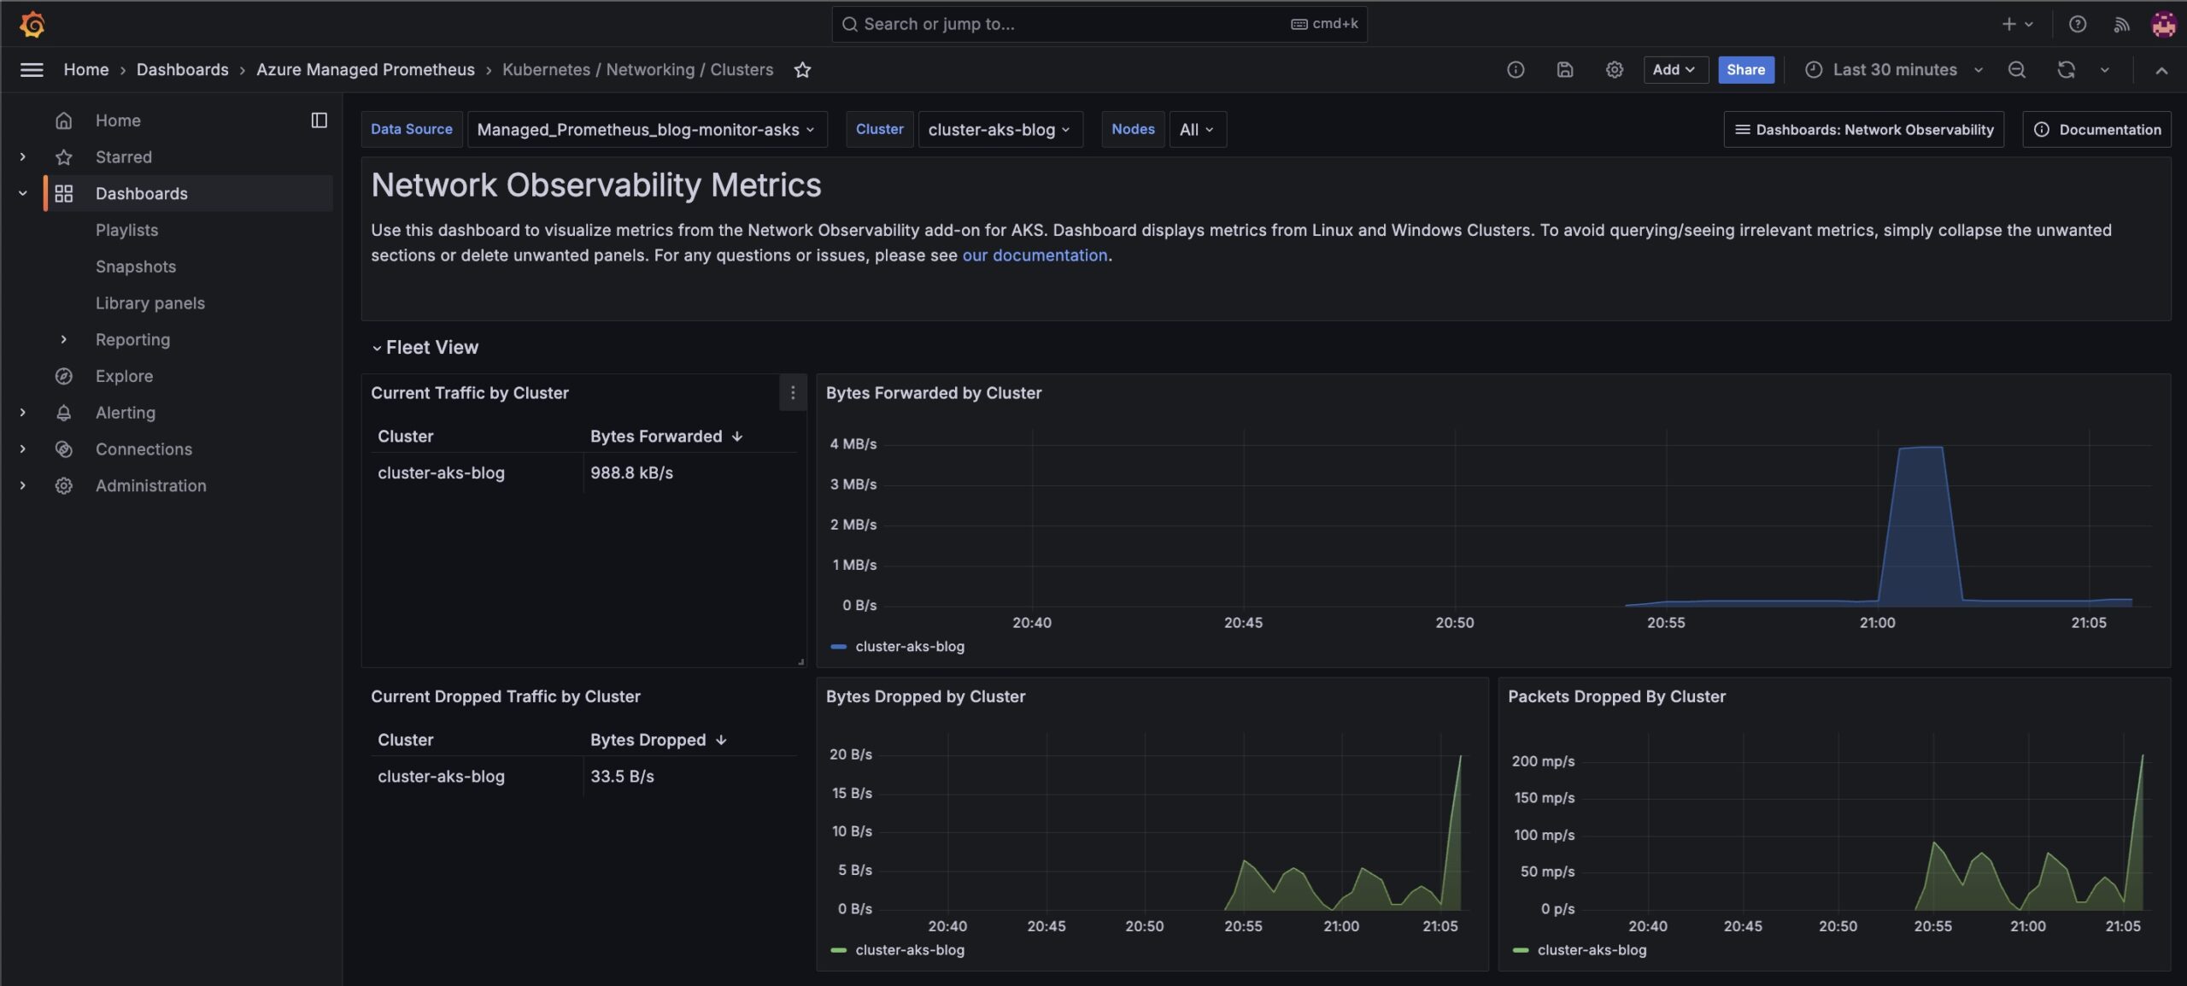Open the news RSS feed icon
The width and height of the screenshot is (2187, 986).
point(2121,24)
